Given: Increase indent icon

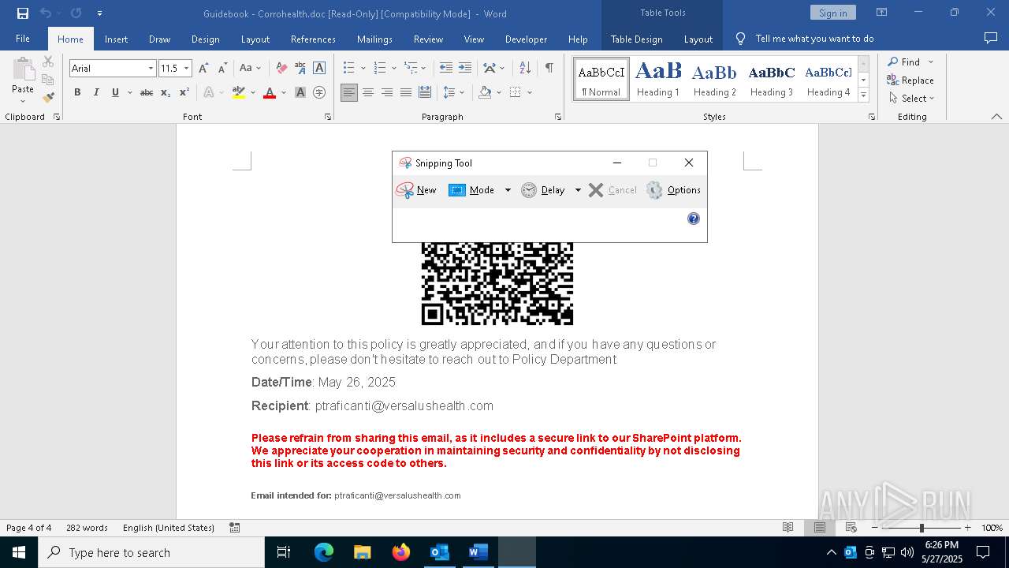Looking at the screenshot, I should click(465, 69).
